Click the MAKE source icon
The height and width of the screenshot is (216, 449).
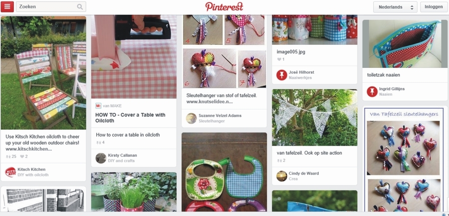tap(98, 106)
